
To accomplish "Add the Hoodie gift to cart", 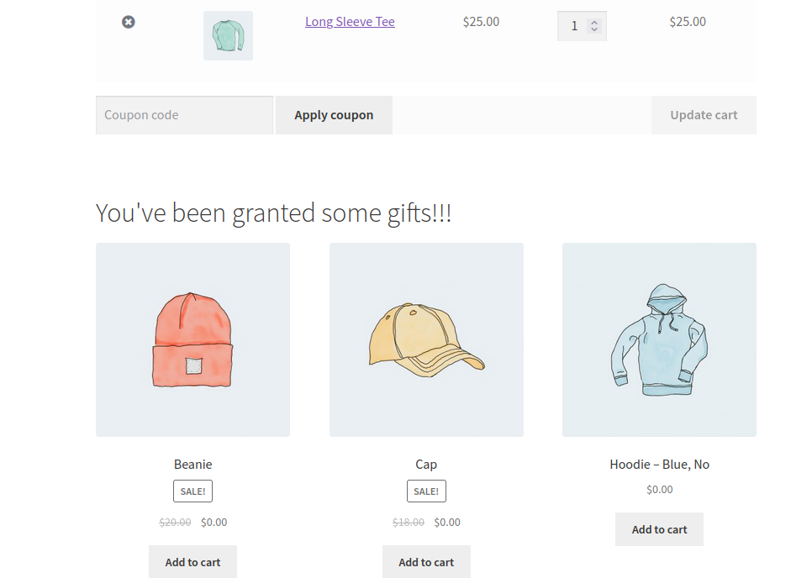I will (x=659, y=529).
